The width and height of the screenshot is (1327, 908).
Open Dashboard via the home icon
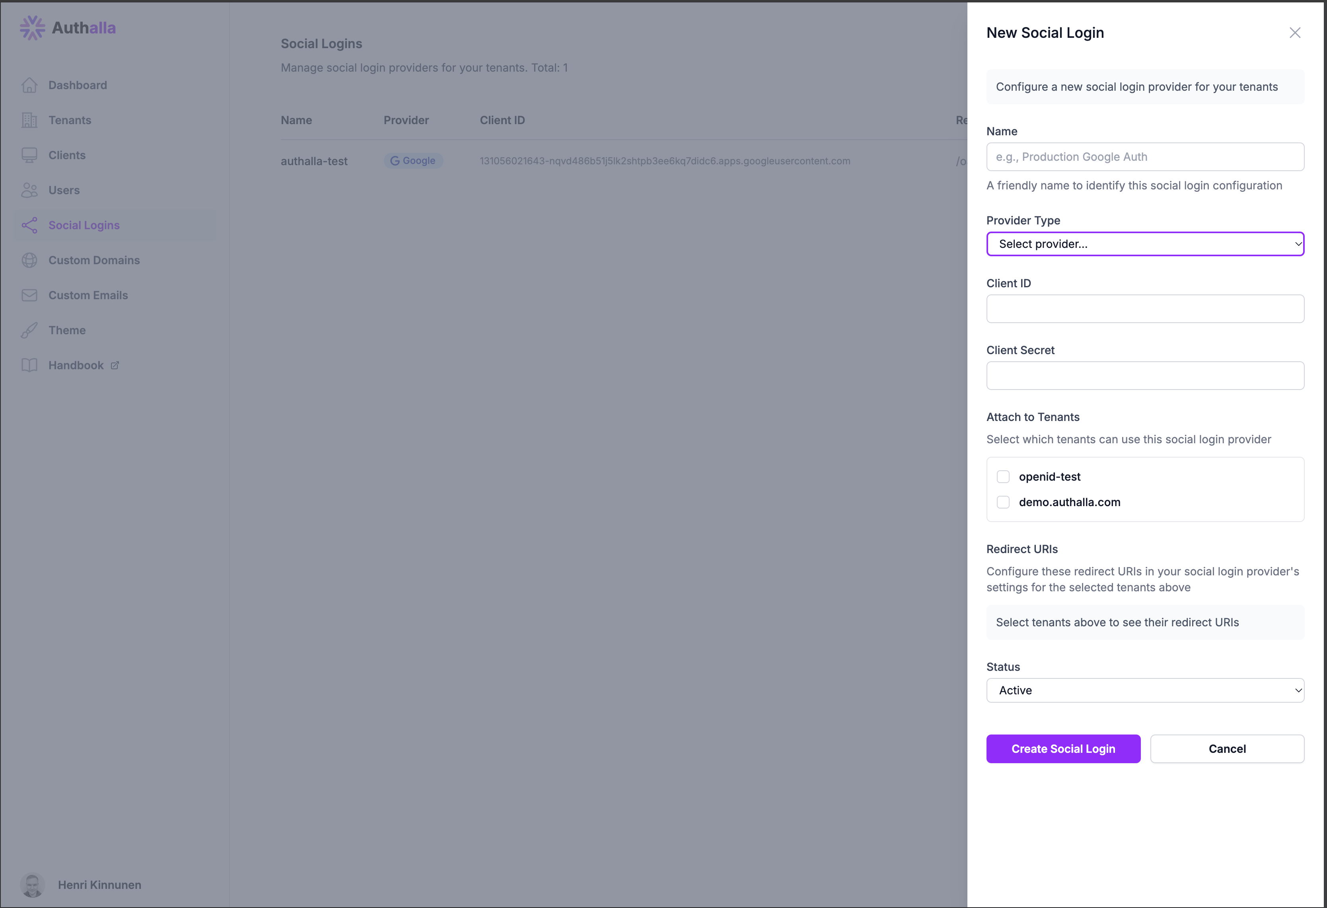[29, 85]
